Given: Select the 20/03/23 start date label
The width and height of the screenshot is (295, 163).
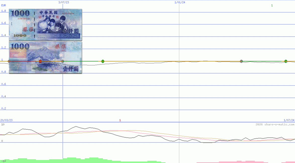Looking at the screenshot, I should (x=6, y=120).
